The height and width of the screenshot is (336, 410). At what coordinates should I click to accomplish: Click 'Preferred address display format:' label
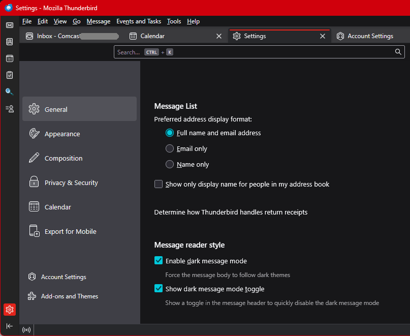point(203,119)
